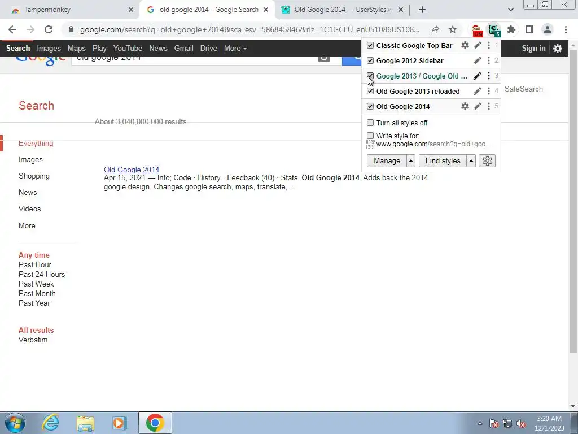Open Google settings gear beside Sign in
Image resolution: width=578 pixels, height=434 pixels.
[x=558, y=49]
